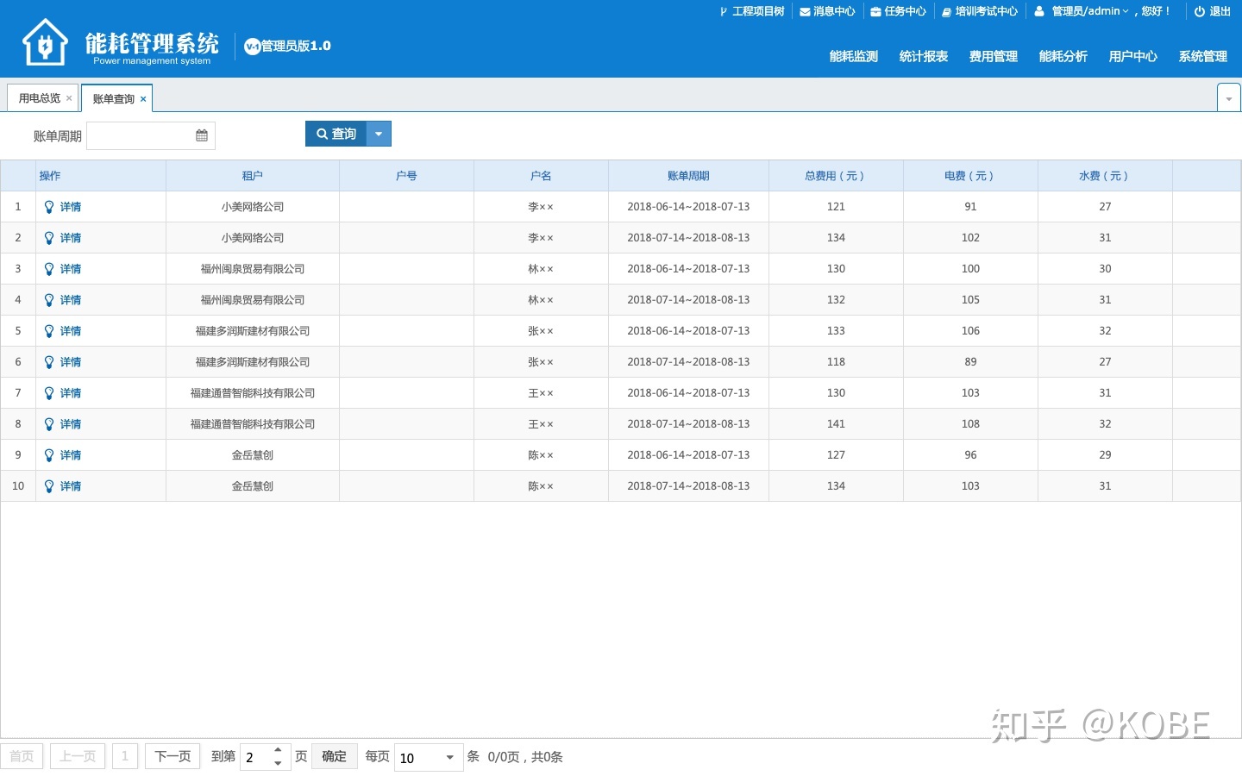Open 统计报表 menu
This screenshot has width=1242, height=776.
(x=924, y=56)
